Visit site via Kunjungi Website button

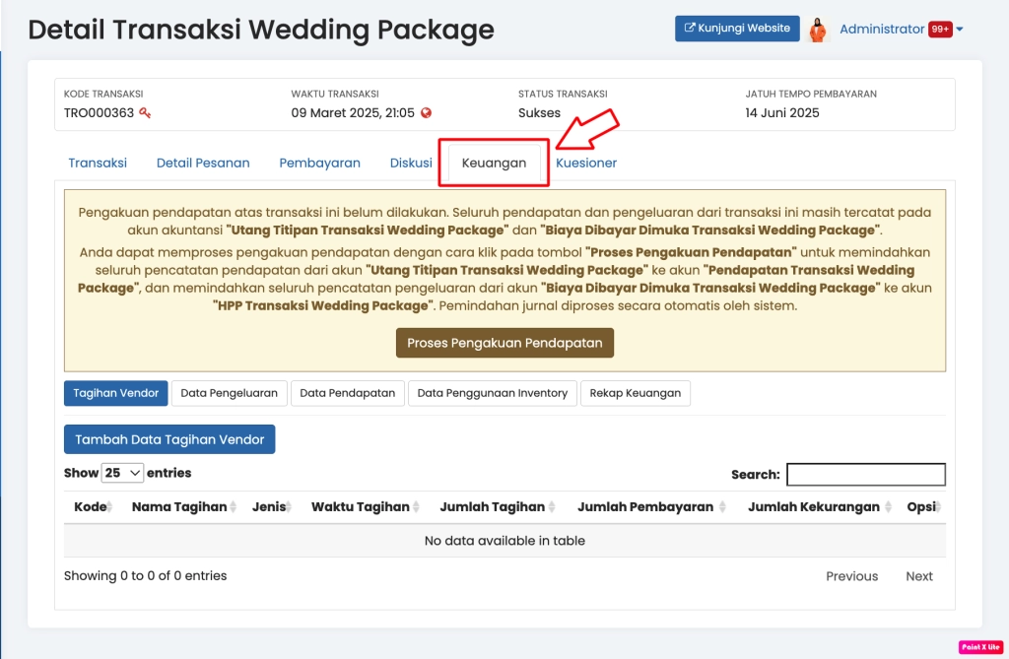(x=737, y=29)
